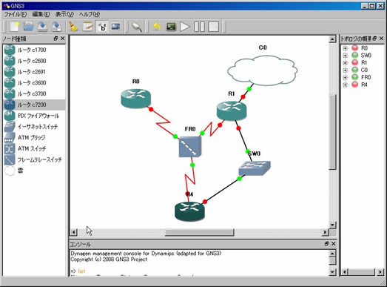Click the R4 router on the canvas
The width and height of the screenshot is (387, 287).
click(x=189, y=211)
